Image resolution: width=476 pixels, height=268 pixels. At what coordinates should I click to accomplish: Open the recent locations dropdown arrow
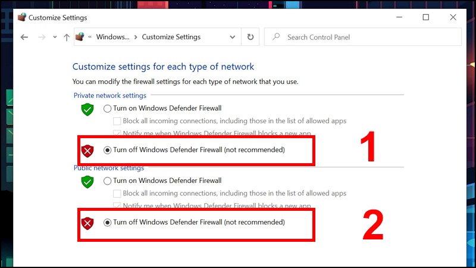click(x=55, y=37)
